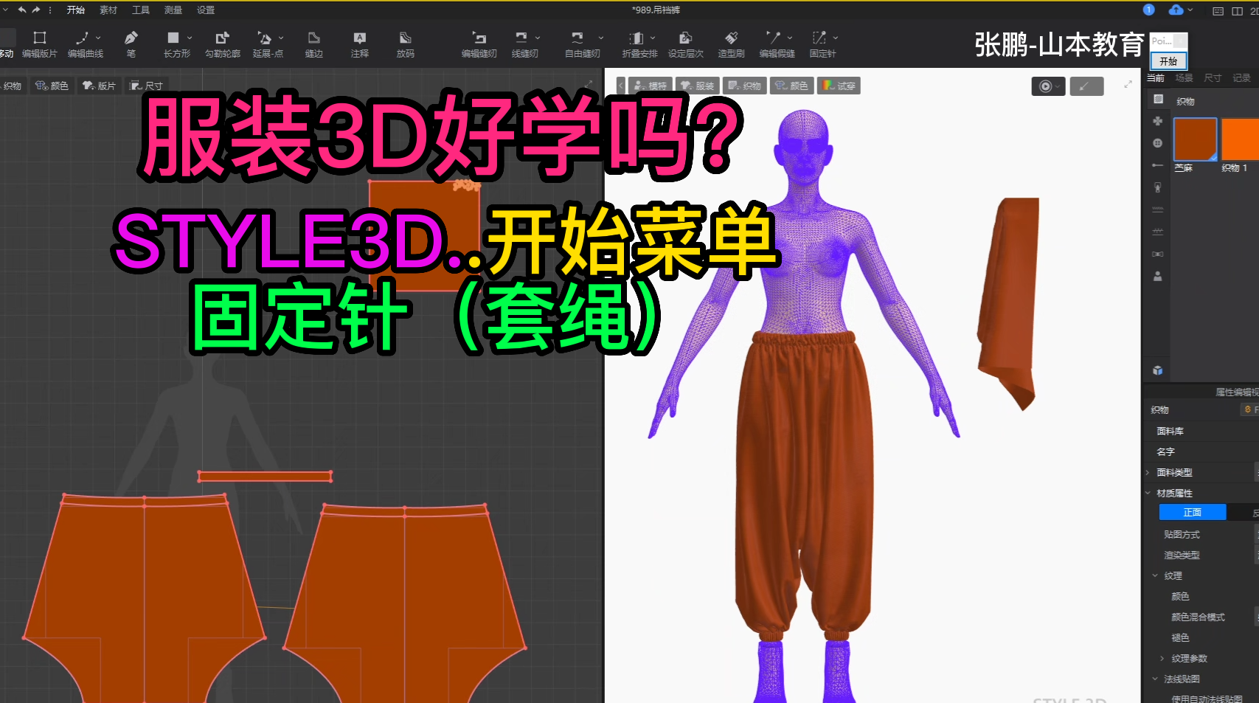The width and height of the screenshot is (1259, 703).
Task: Click the blue notification badge icon
Action: (1148, 10)
